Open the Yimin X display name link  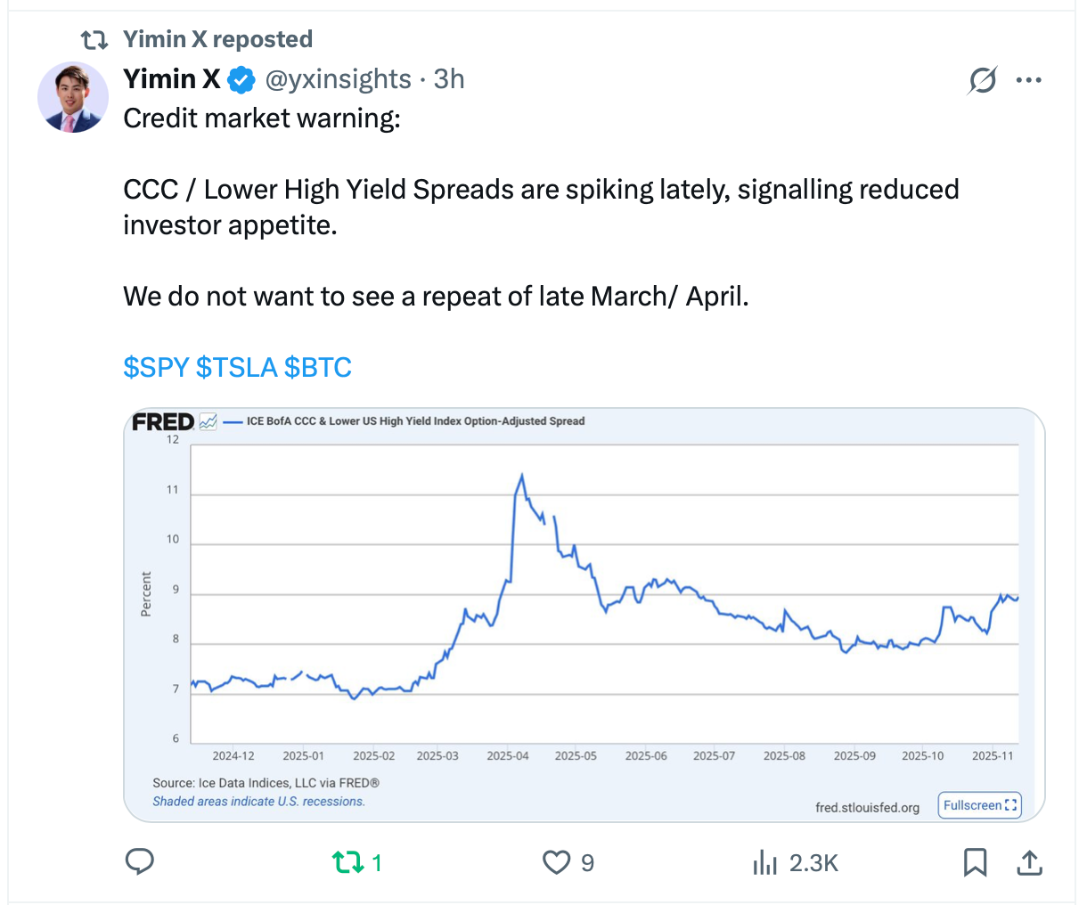click(x=171, y=79)
